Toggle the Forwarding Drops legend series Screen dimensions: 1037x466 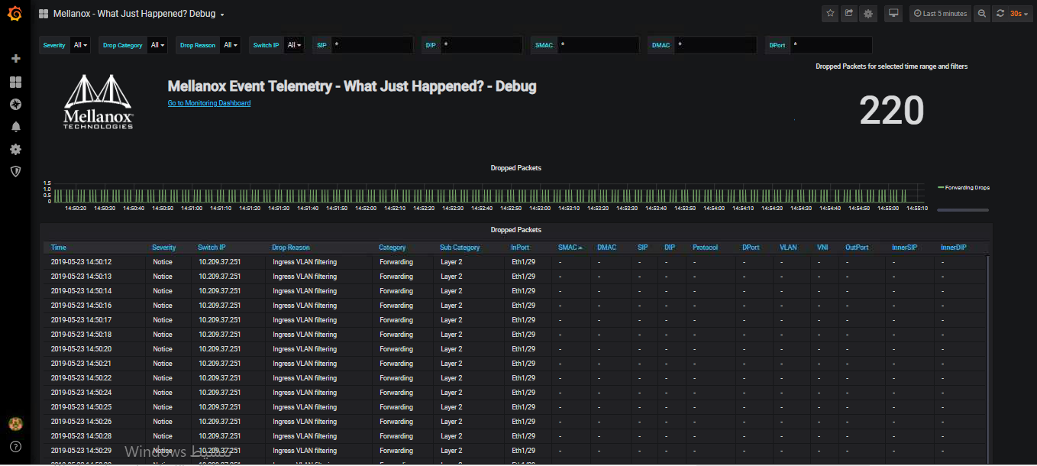[x=967, y=187]
